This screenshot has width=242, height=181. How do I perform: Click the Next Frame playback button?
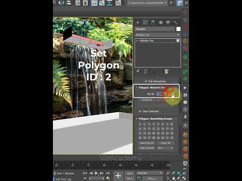[x=101, y=173]
